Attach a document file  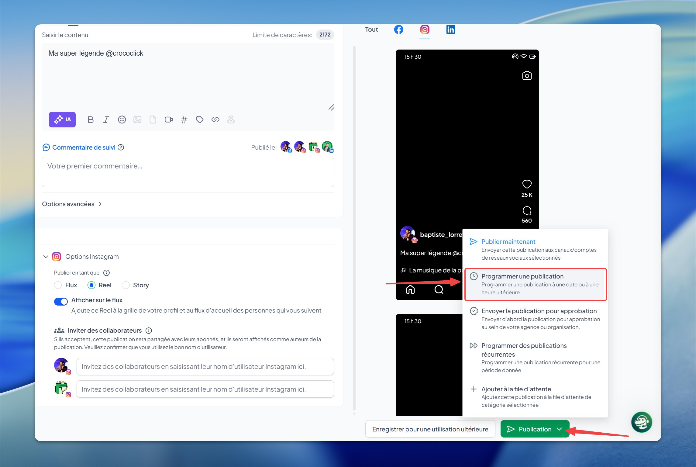point(153,119)
